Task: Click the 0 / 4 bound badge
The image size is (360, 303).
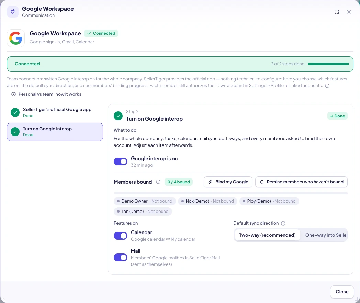Action: (179, 182)
